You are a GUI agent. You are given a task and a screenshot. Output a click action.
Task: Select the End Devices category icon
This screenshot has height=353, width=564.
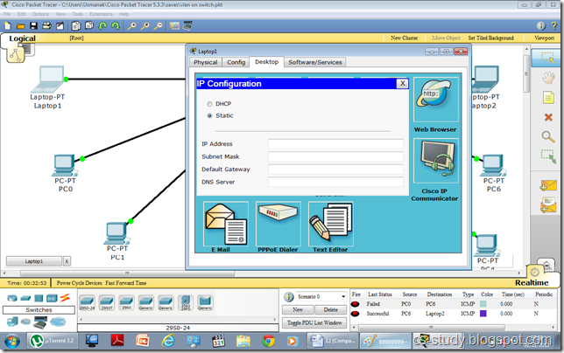[x=12, y=322]
